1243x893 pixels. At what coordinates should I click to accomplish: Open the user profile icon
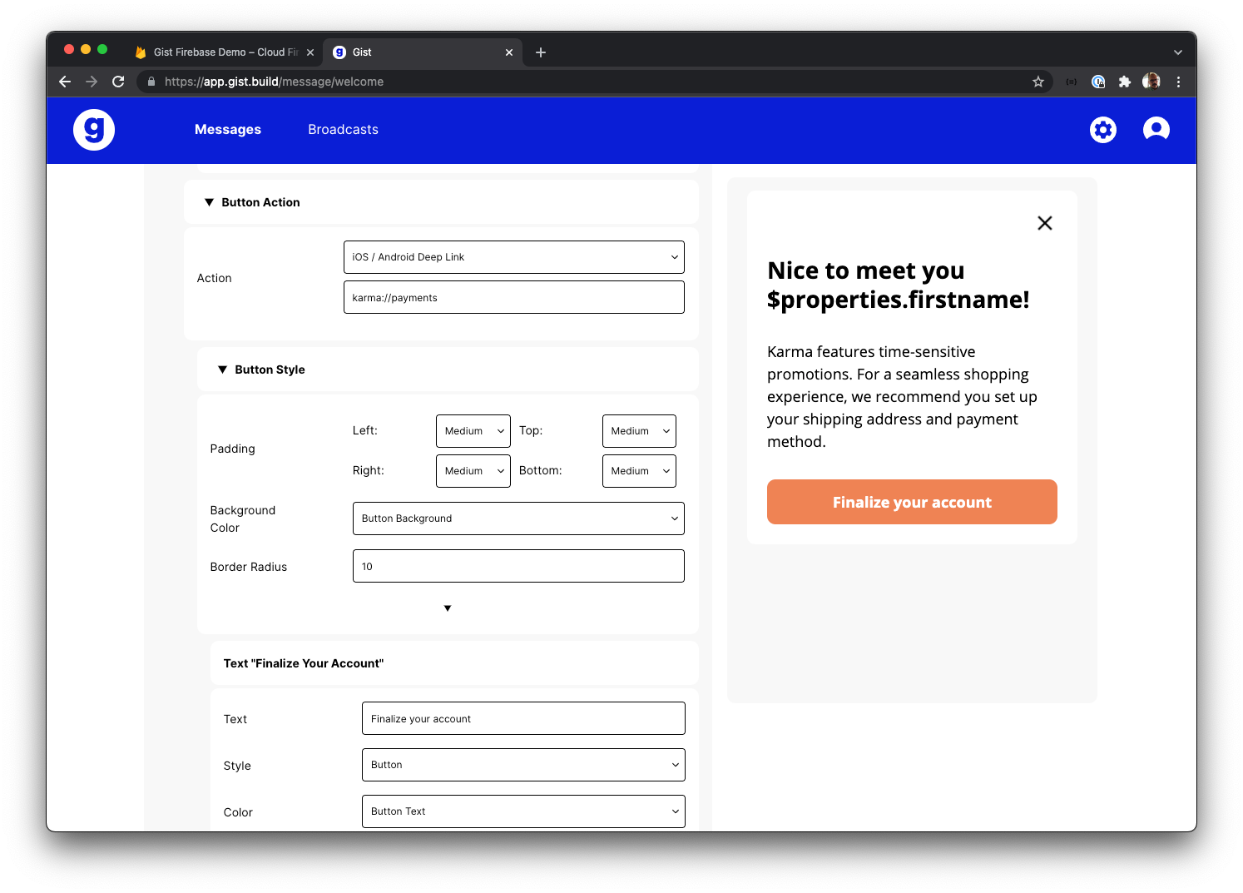pyautogui.click(x=1156, y=130)
